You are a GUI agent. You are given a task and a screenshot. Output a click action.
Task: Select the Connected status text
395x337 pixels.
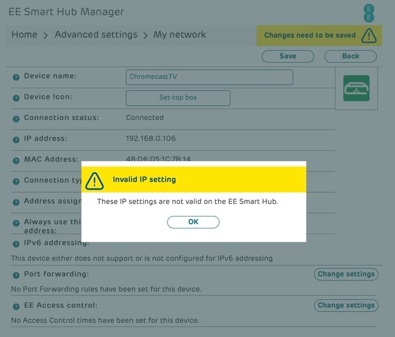144,117
